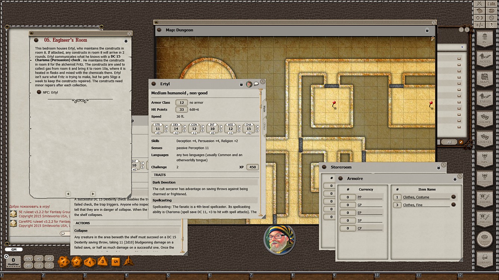
Task: Click the All filter button on the map
Action: pyautogui.click(x=449, y=142)
